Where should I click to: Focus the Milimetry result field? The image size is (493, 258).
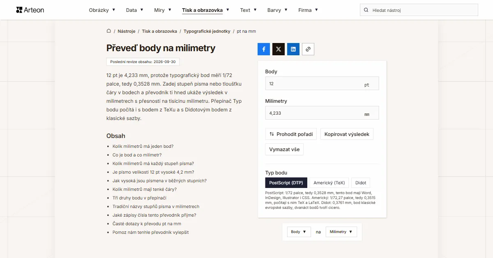click(x=322, y=113)
